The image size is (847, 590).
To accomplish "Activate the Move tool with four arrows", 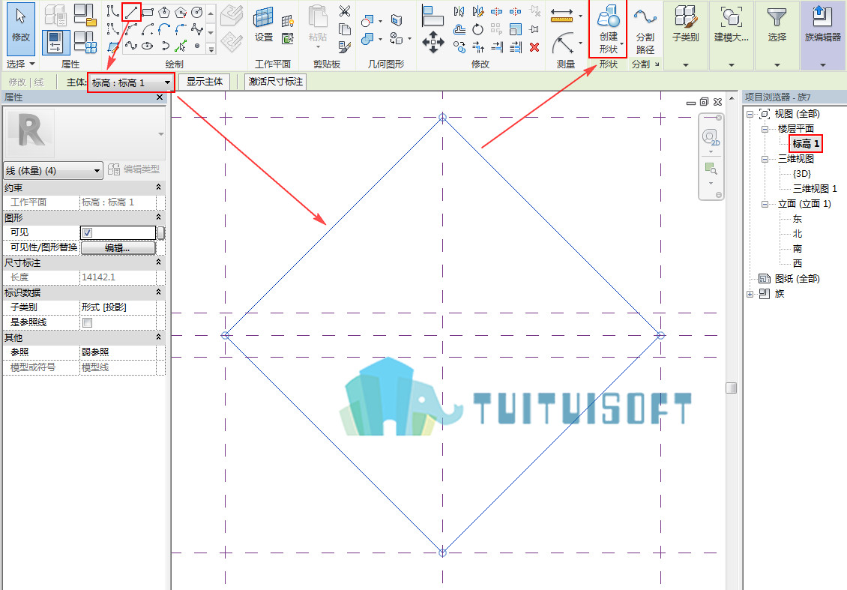I will click(433, 42).
